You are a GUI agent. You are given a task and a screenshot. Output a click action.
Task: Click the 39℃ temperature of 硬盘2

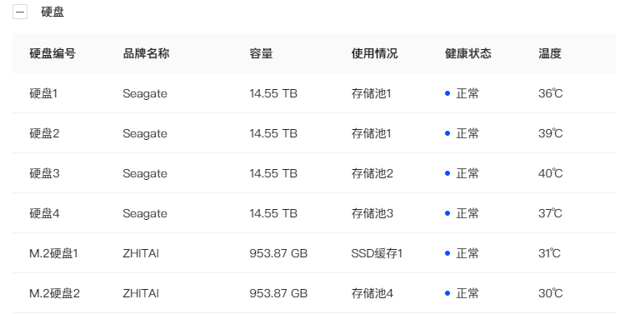(551, 133)
